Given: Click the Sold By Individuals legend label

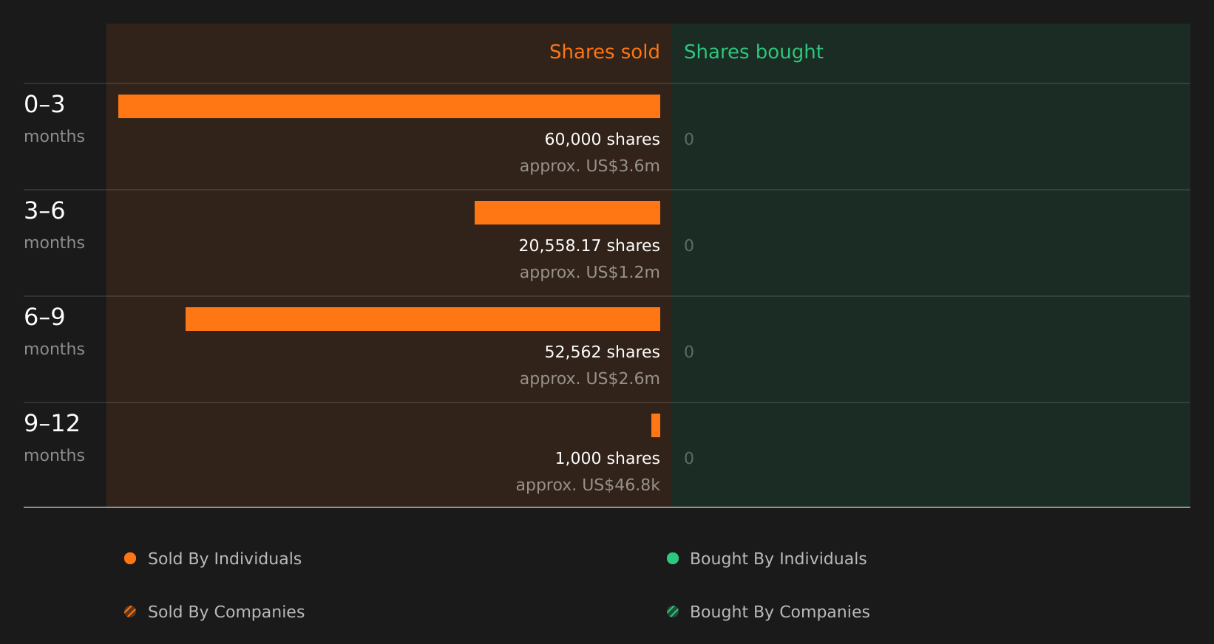Looking at the screenshot, I should coord(225,558).
